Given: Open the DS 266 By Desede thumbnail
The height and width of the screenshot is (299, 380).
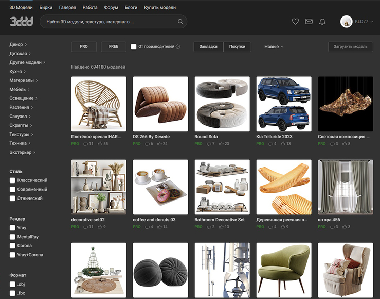Looking at the screenshot, I should pos(160,104).
